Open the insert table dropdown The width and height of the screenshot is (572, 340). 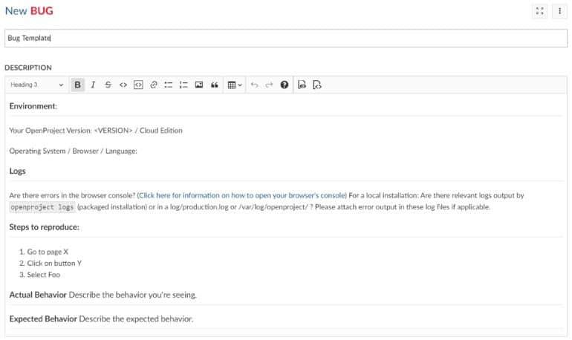click(x=234, y=85)
